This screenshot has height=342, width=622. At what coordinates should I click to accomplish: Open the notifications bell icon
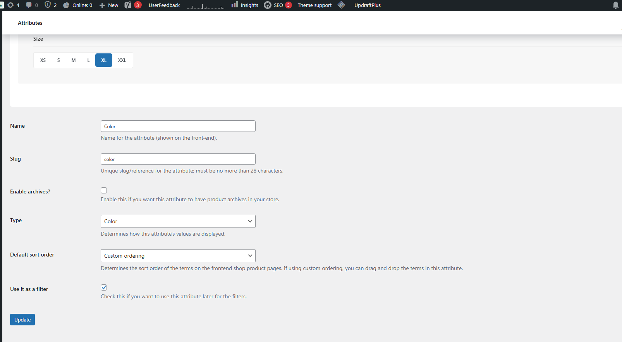[616, 5]
